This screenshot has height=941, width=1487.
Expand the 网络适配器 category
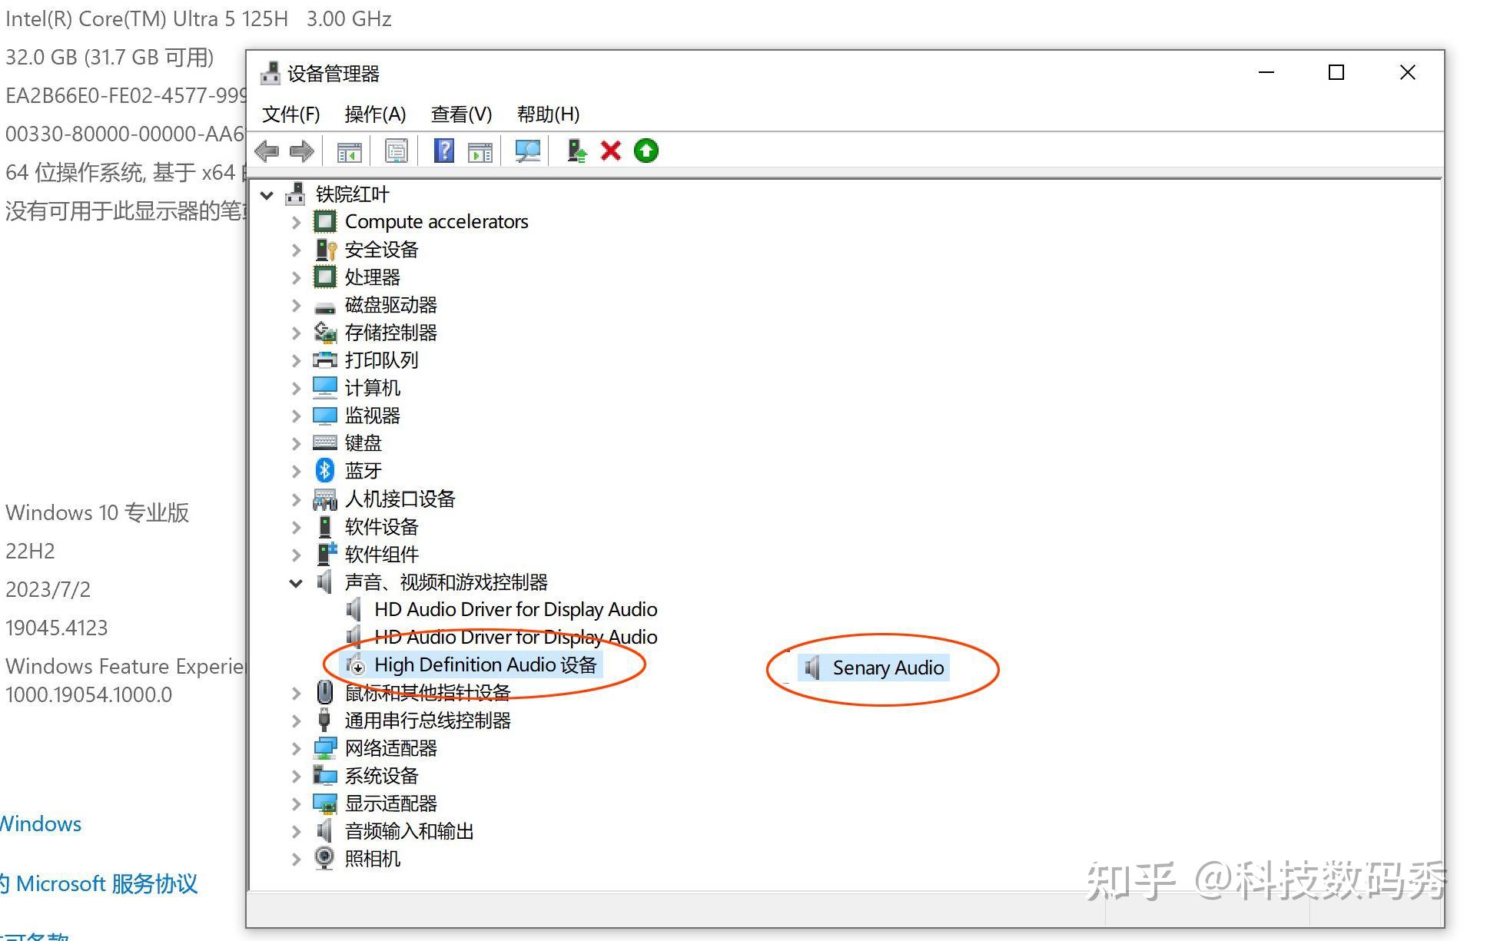(297, 748)
